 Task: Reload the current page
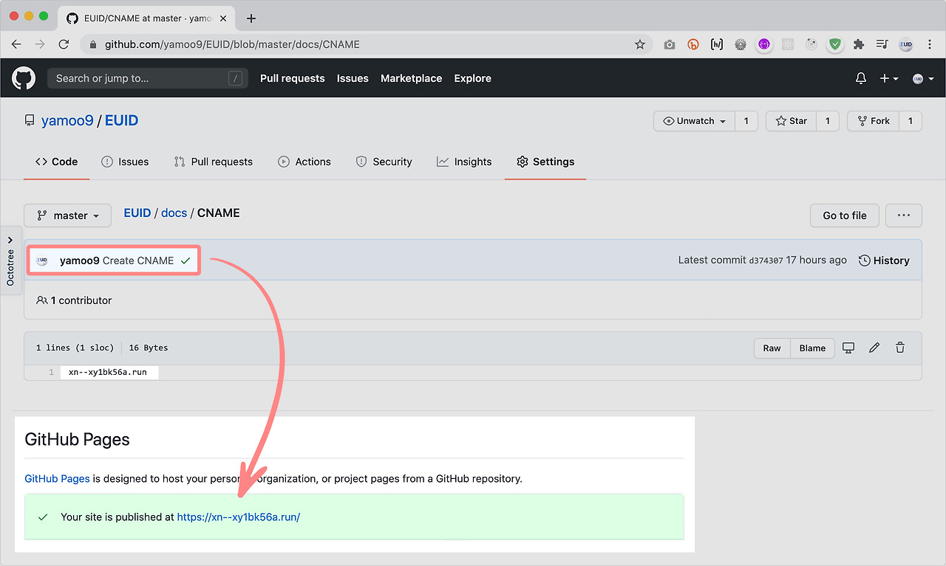pyautogui.click(x=64, y=44)
